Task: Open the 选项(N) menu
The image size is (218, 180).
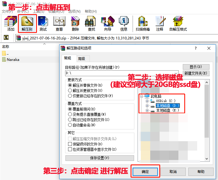Action: [74, 11]
